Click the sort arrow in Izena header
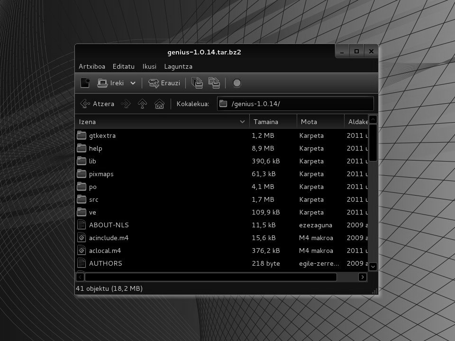 click(242, 122)
